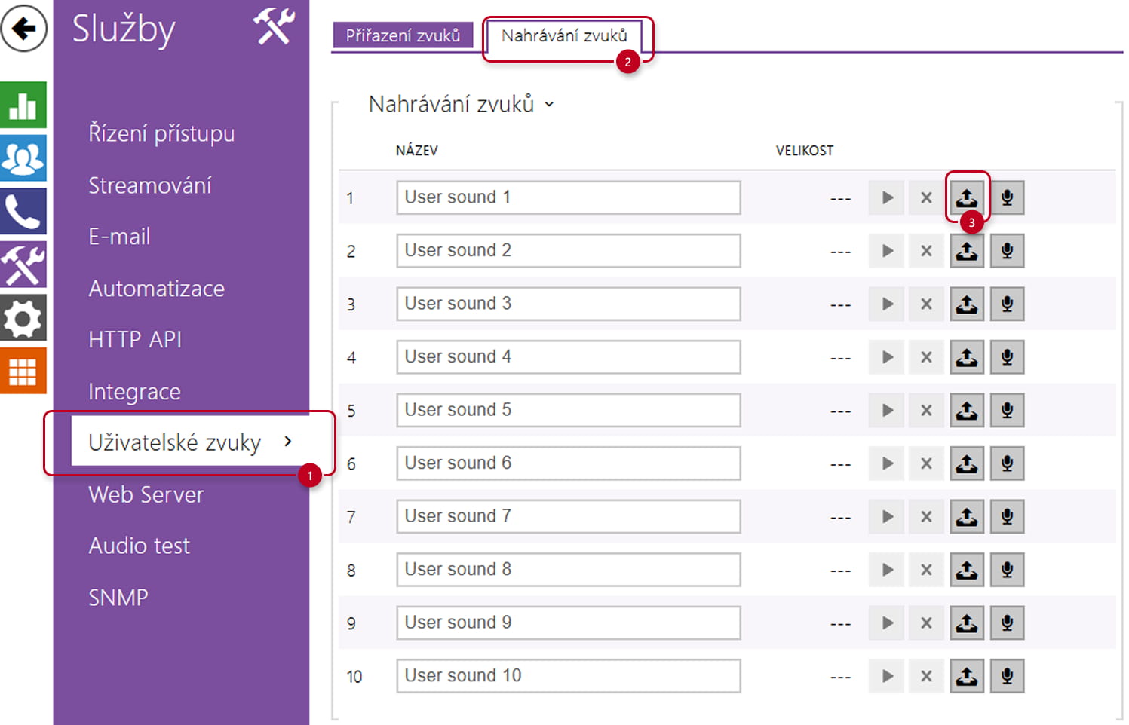Click the NÁZEV column header
Screen dimensions: 1129x725
point(416,151)
